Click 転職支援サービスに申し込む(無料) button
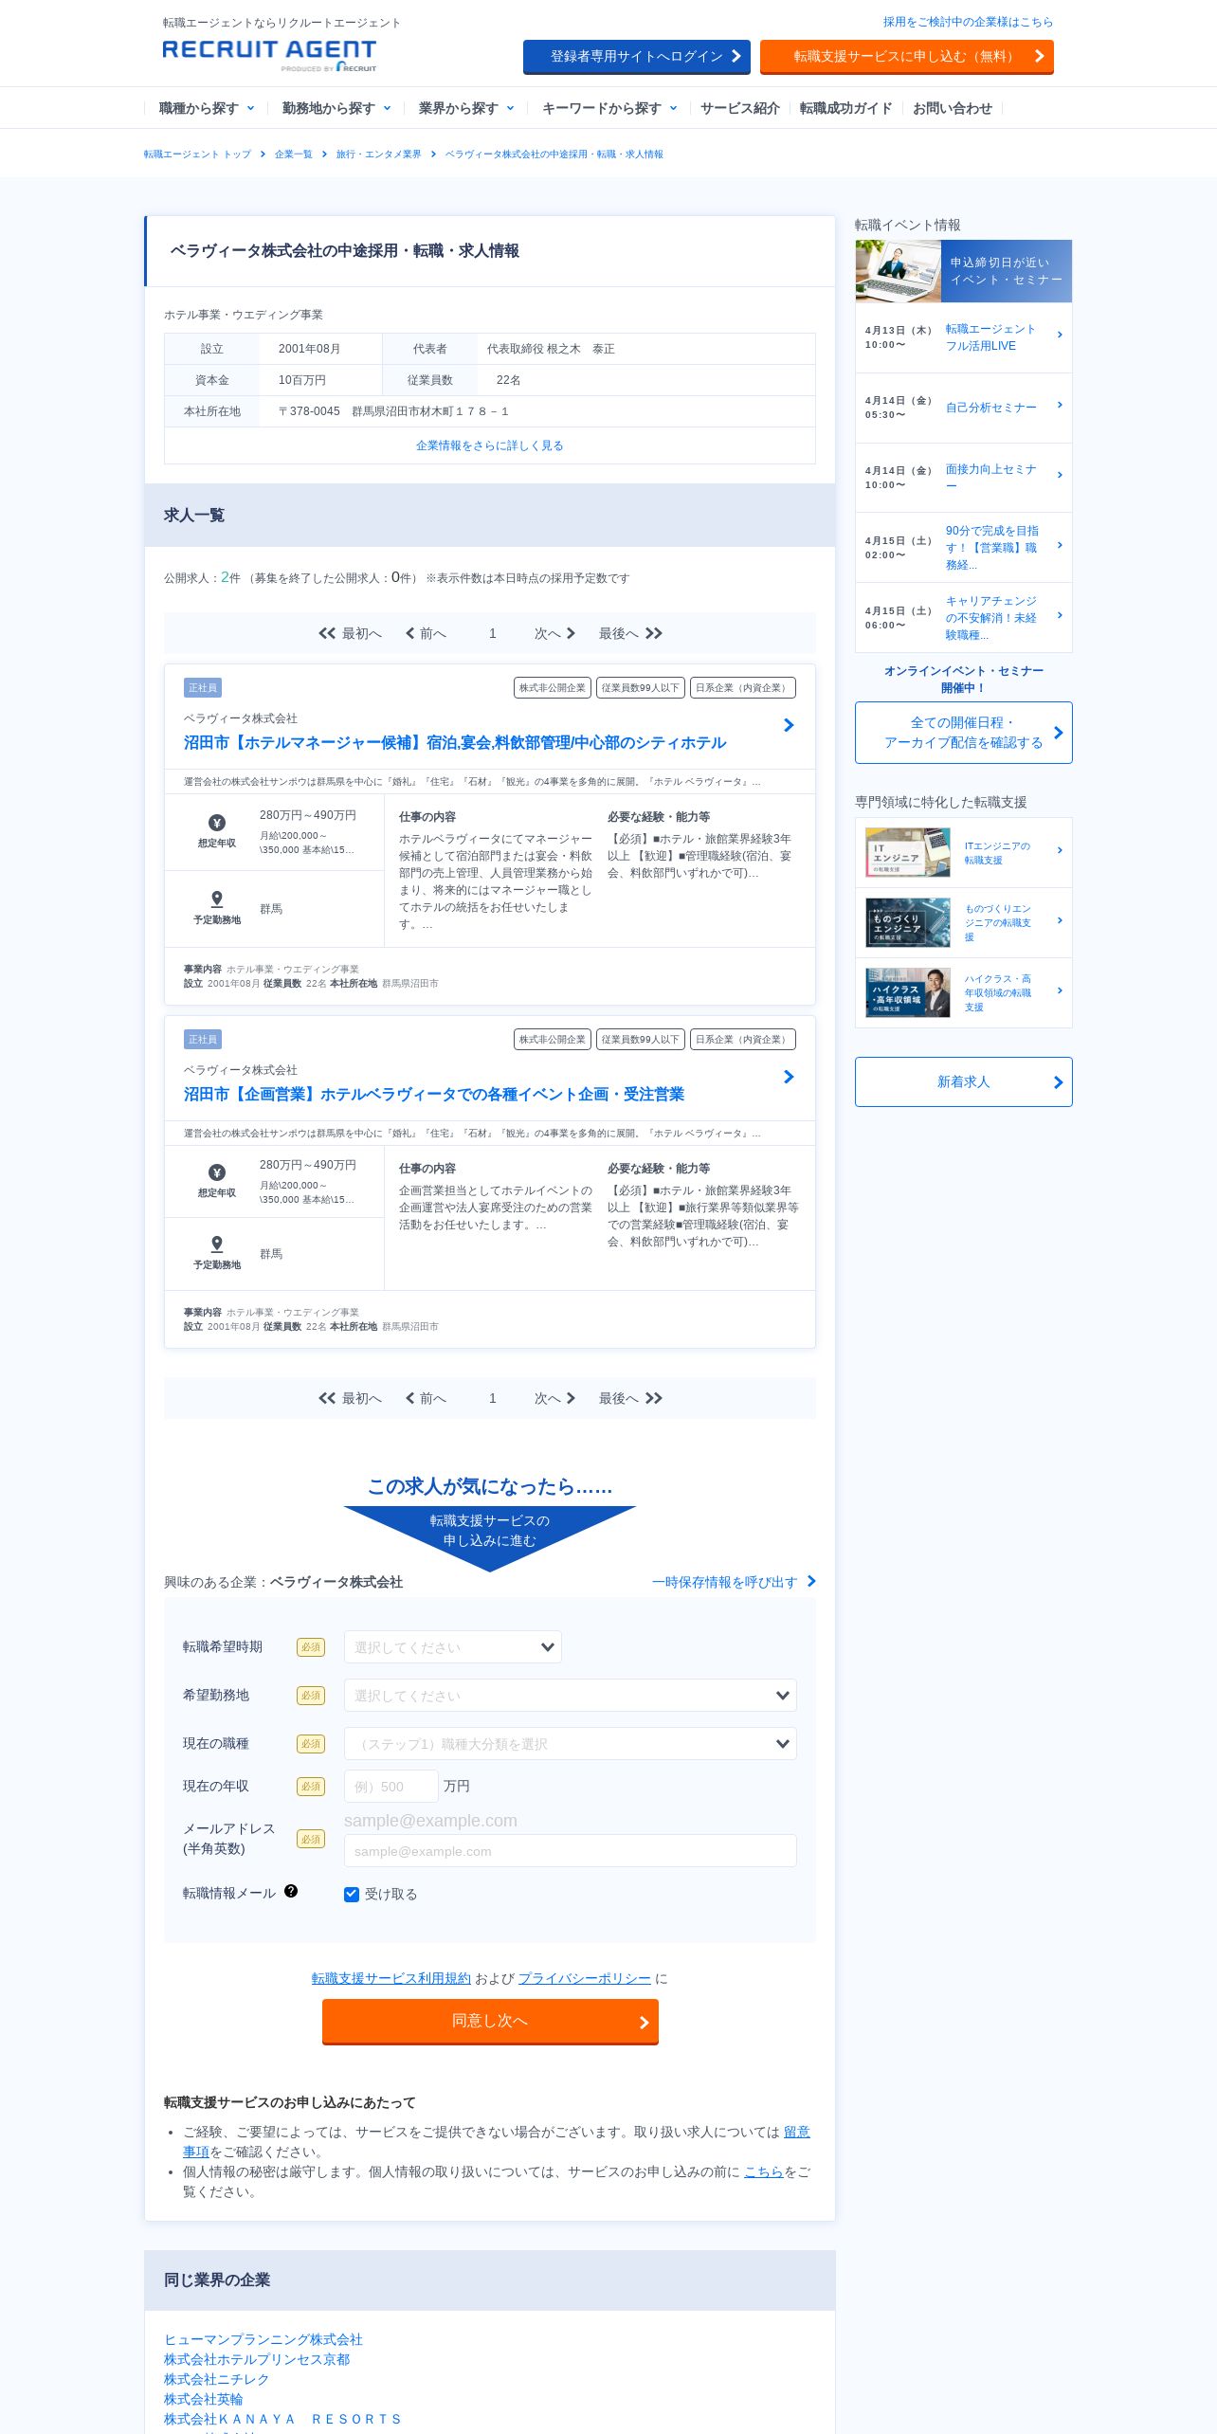This screenshot has width=1217, height=2434. [x=907, y=56]
